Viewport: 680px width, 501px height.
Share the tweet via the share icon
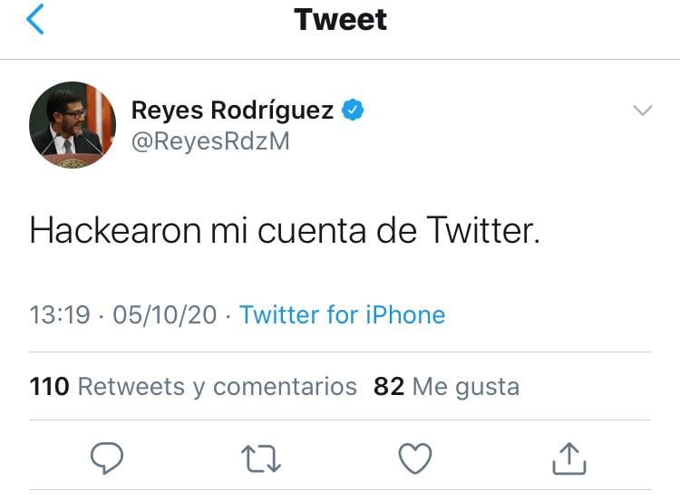point(568,458)
